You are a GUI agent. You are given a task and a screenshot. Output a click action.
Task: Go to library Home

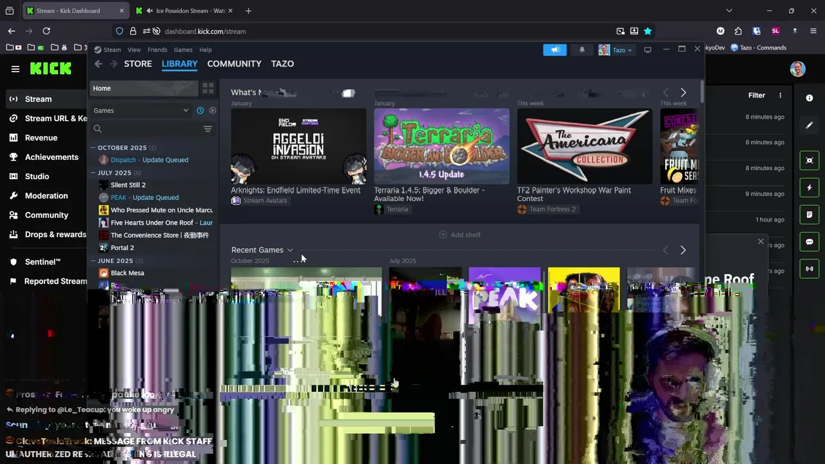pyautogui.click(x=144, y=88)
